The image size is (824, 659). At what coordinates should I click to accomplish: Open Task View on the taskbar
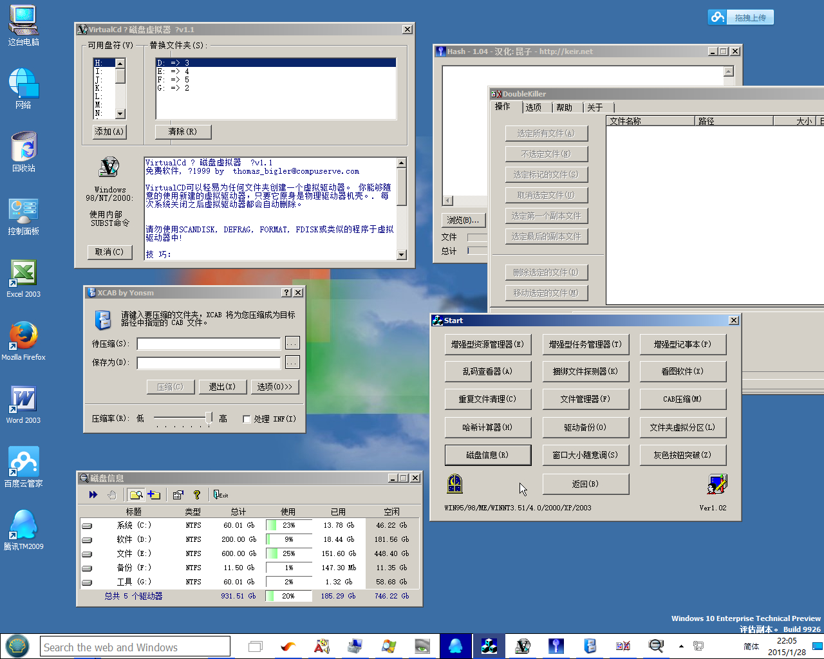256,646
